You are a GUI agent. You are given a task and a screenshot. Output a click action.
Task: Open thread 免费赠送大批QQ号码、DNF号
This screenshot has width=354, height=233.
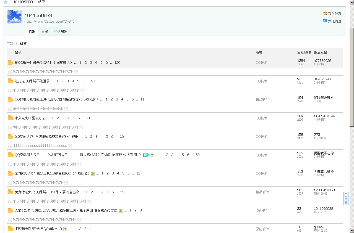[47, 192]
